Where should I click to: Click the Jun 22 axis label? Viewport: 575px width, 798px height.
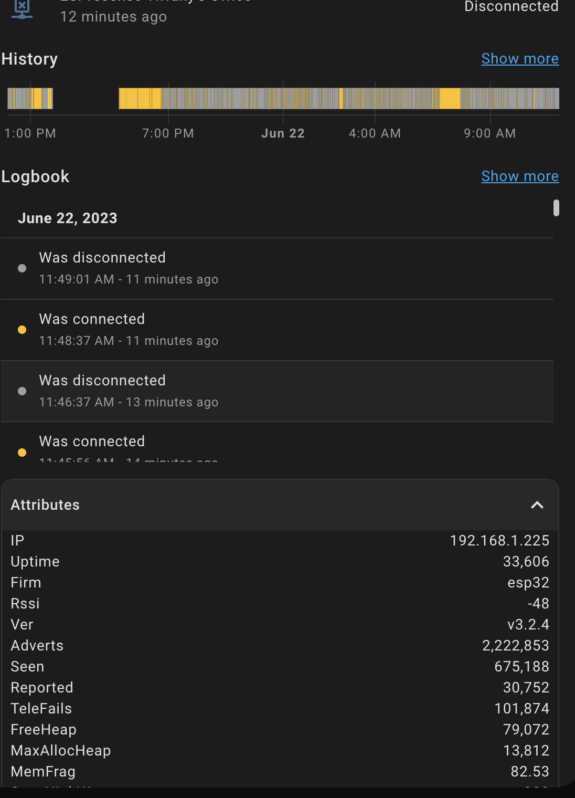coord(282,133)
